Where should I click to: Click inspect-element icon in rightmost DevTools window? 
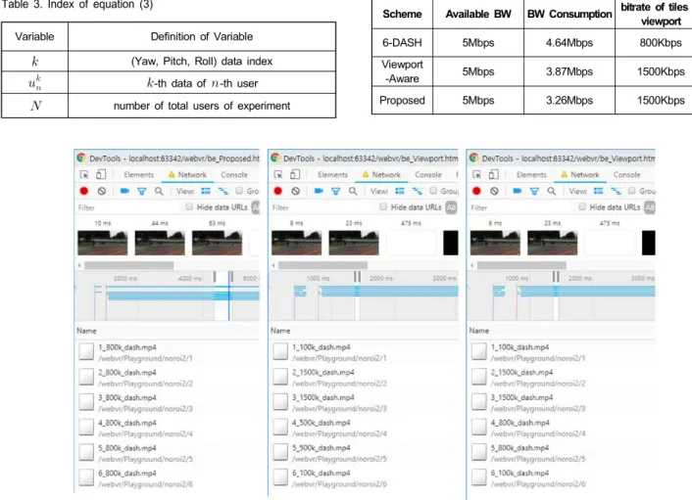(477, 175)
